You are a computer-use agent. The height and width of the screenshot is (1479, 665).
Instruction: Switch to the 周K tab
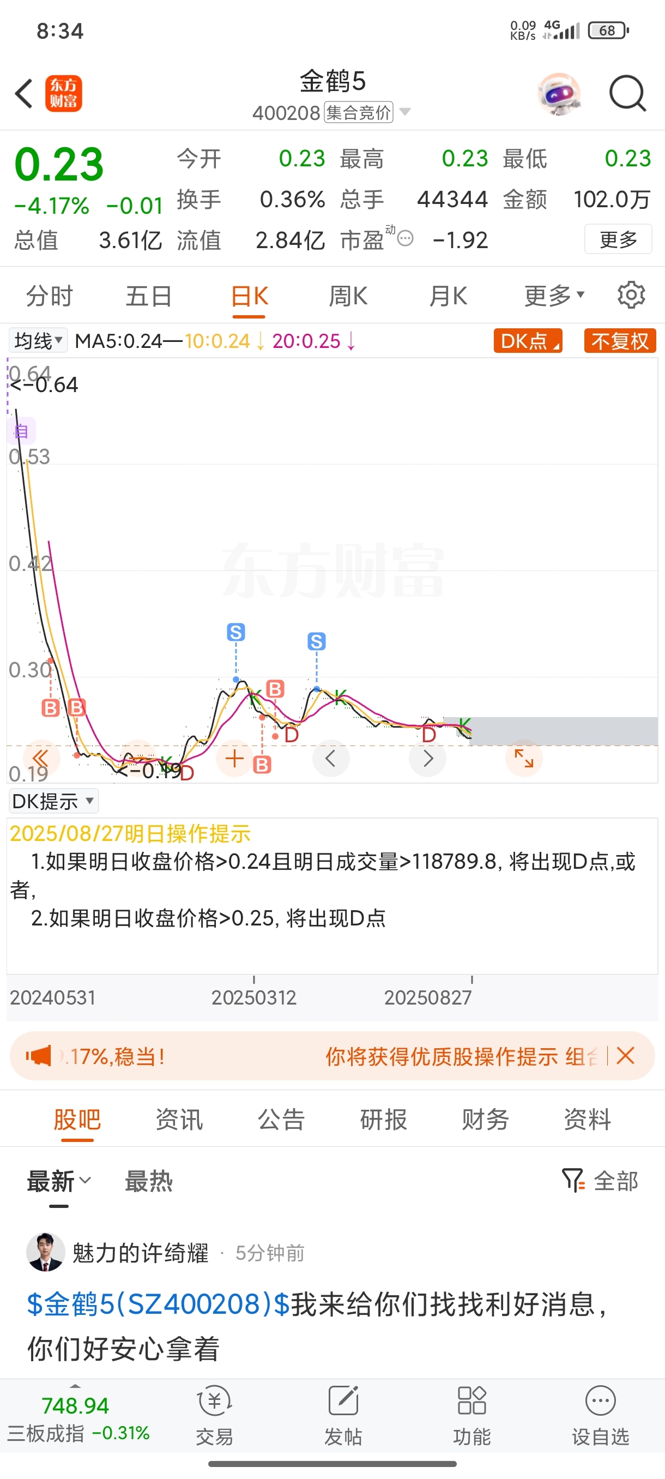tap(348, 296)
